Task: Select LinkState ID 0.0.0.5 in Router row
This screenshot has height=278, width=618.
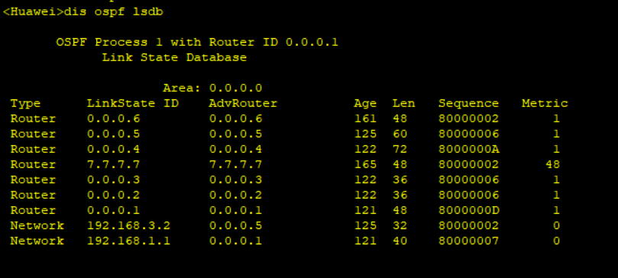Action: (x=114, y=134)
